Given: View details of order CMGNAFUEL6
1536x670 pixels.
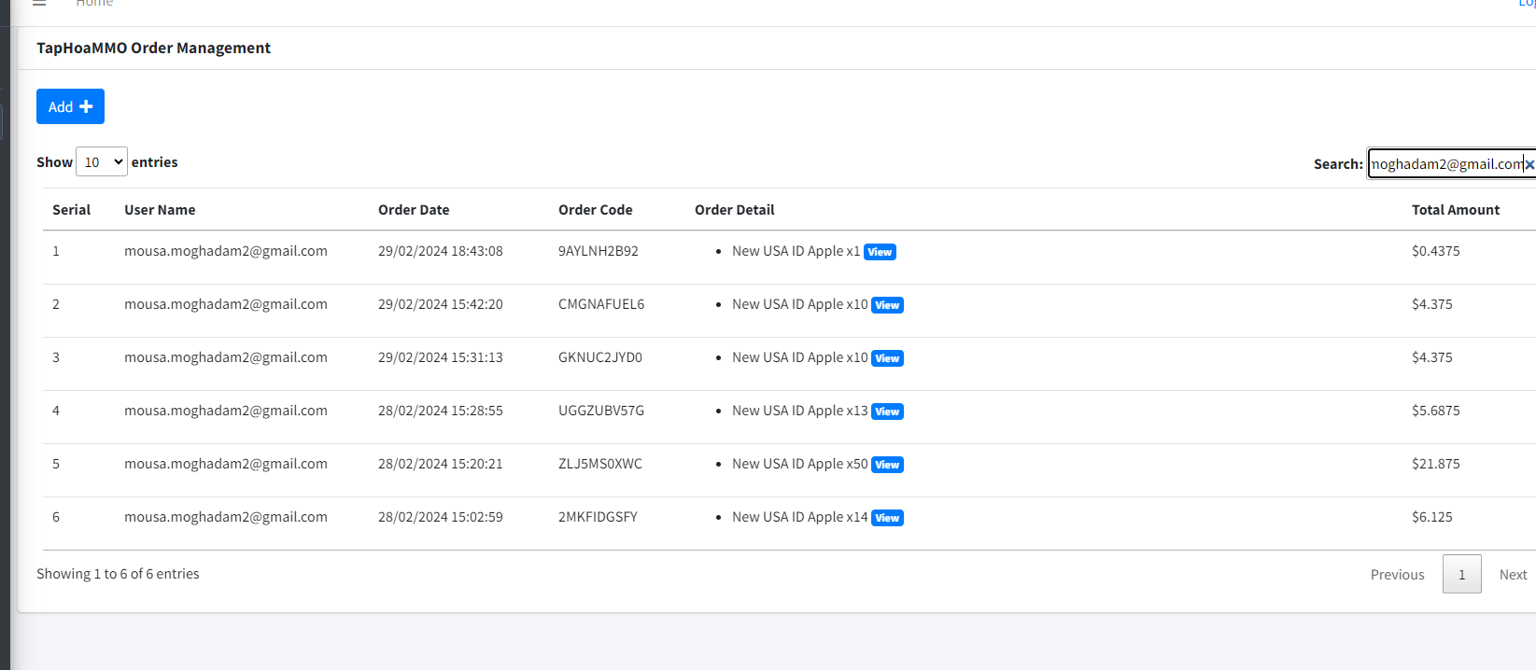Looking at the screenshot, I should point(887,305).
